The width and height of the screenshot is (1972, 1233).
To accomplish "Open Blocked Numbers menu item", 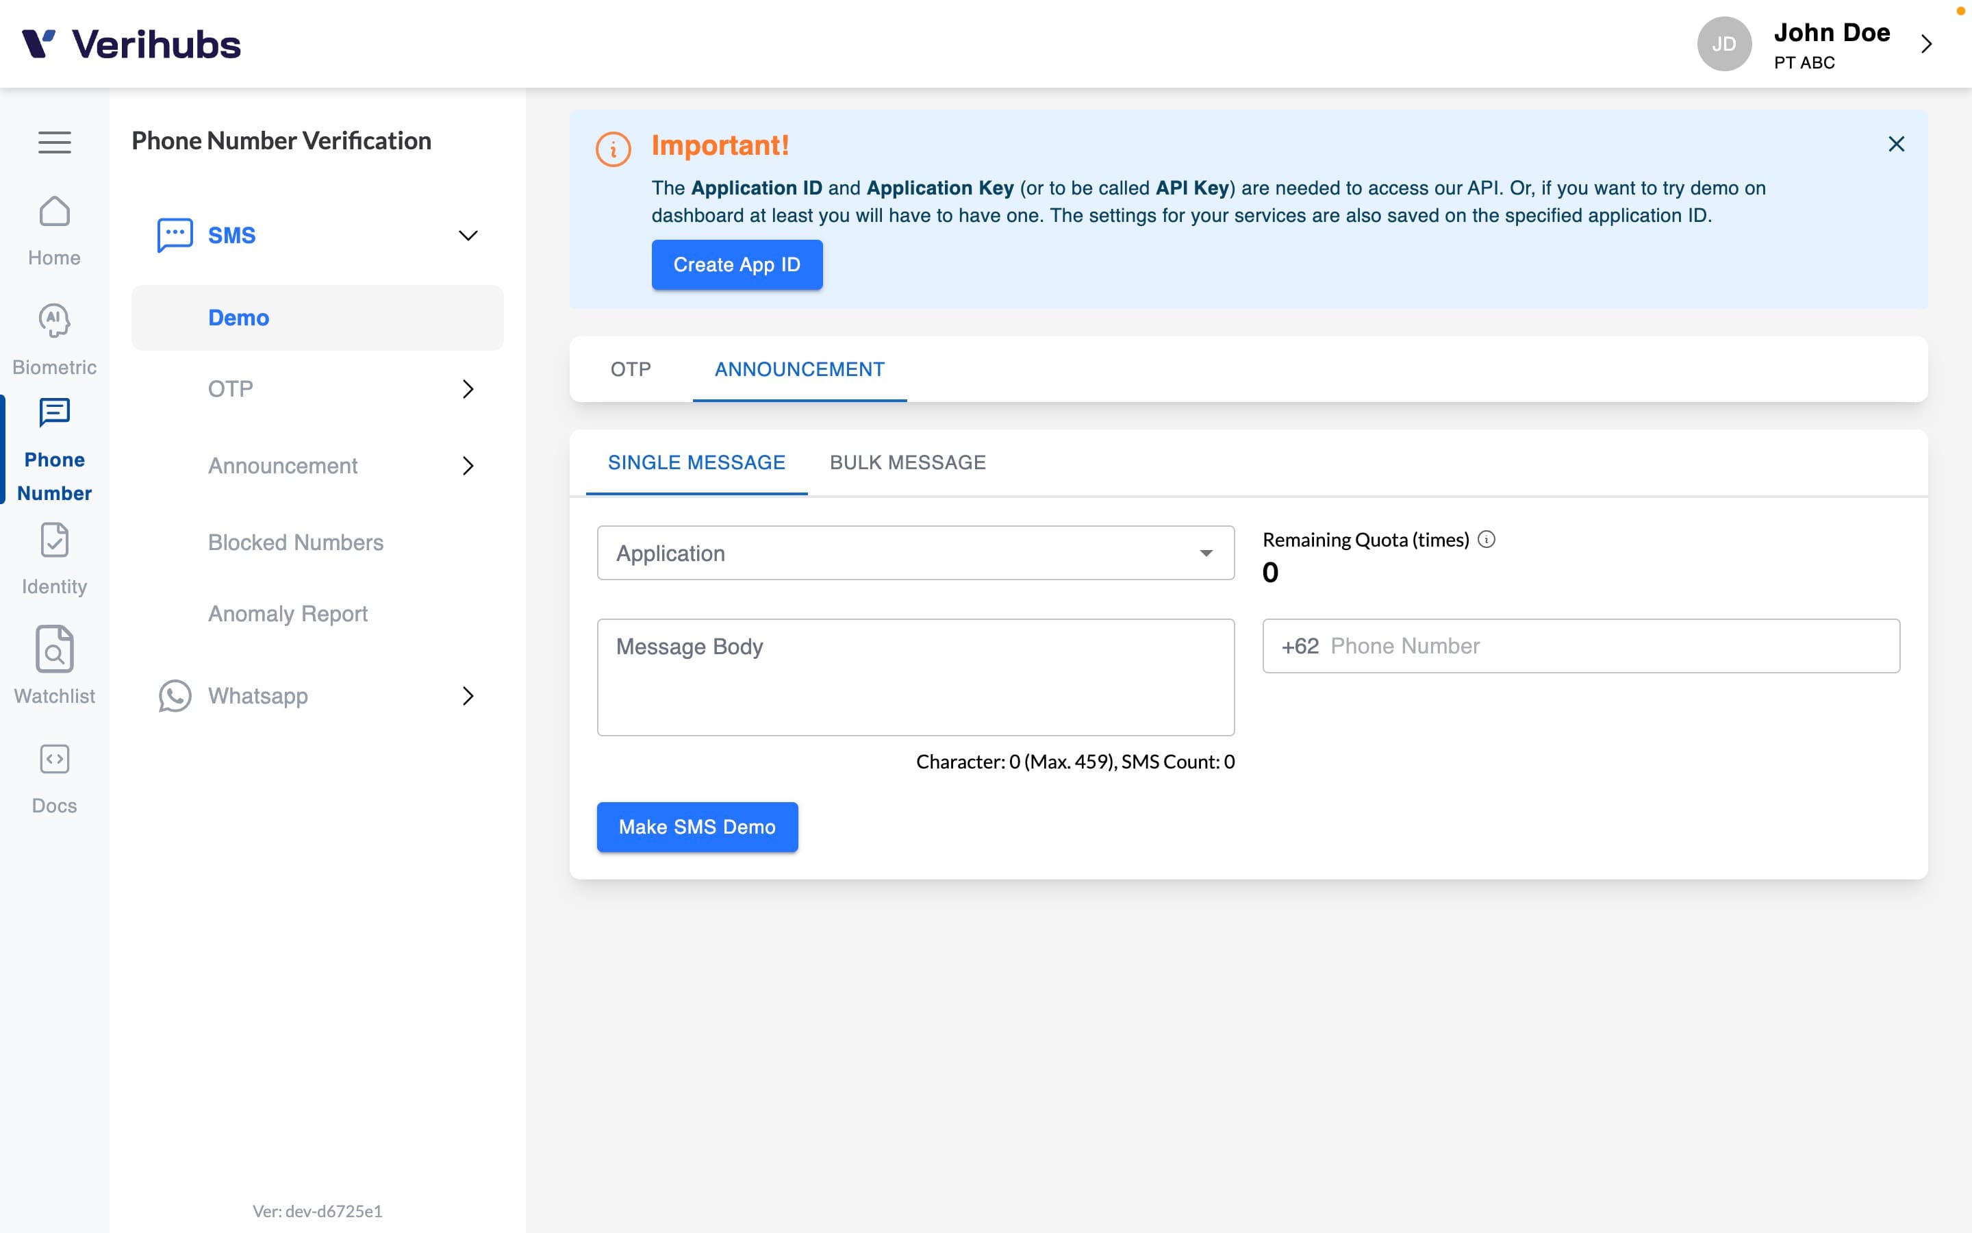I will coord(296,543).
